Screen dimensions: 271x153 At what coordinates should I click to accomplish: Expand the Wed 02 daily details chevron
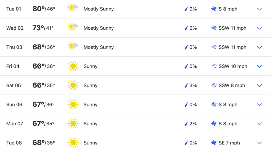click(x=259, y=28)
